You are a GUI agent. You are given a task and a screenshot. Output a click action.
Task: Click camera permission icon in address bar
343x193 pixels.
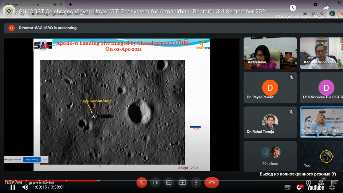(x=305, y=13)
